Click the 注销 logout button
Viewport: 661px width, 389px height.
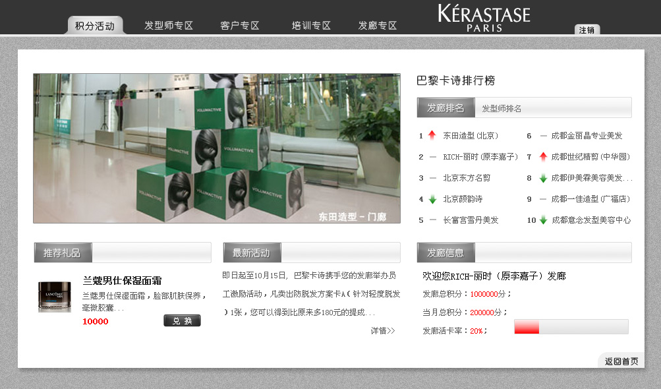click(x=587, y=30)
